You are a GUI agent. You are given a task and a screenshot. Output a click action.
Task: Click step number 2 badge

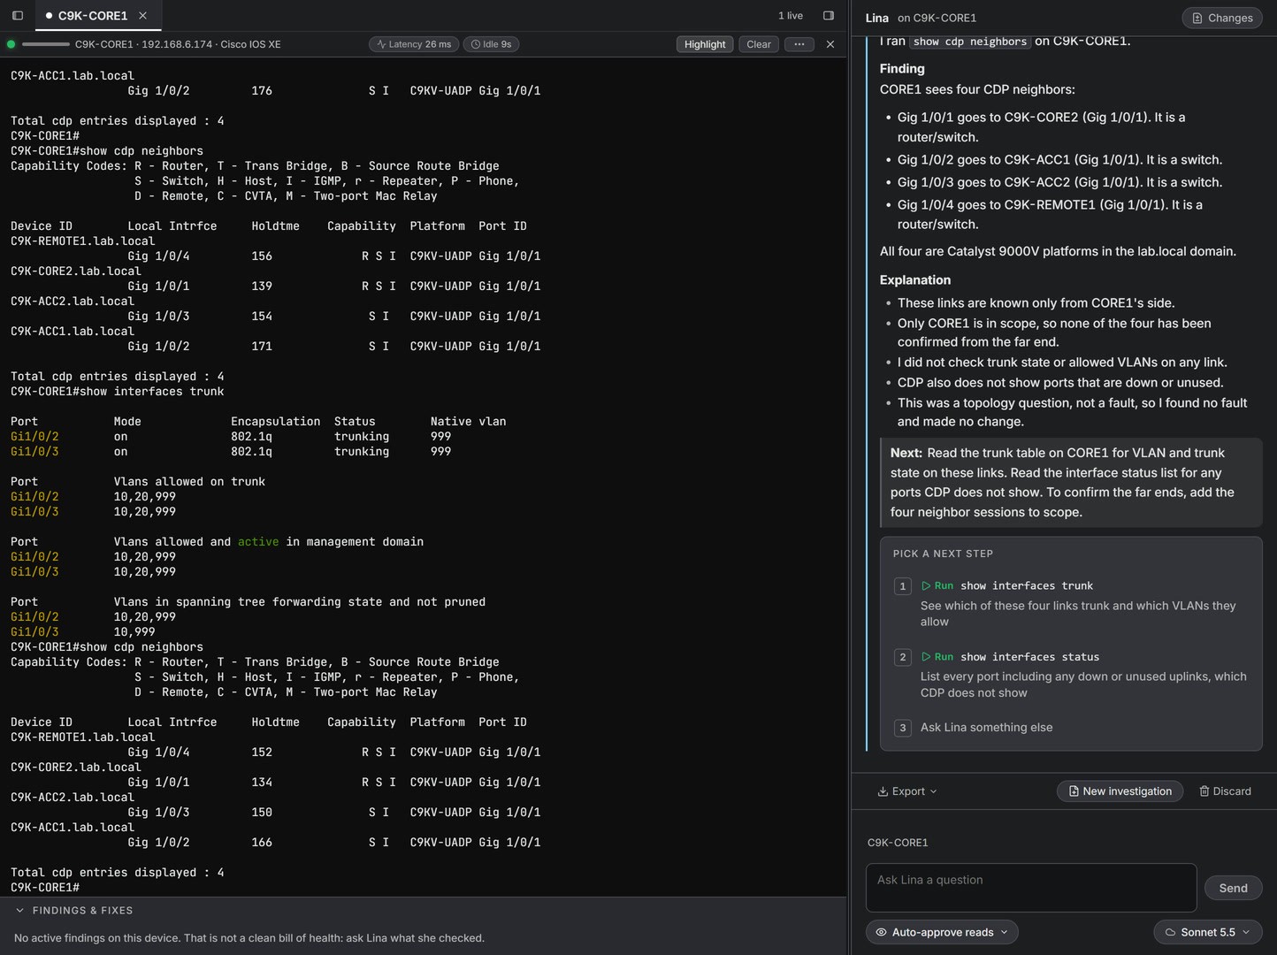point(903,657)
